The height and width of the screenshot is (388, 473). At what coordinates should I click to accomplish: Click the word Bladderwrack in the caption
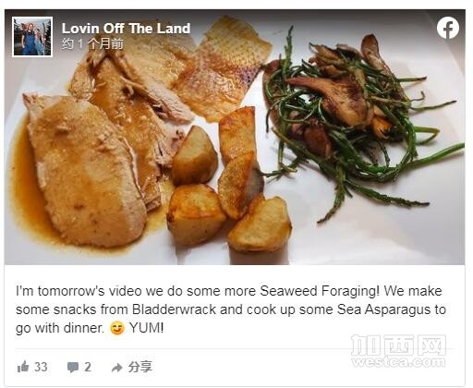click(x=174, y=309)
